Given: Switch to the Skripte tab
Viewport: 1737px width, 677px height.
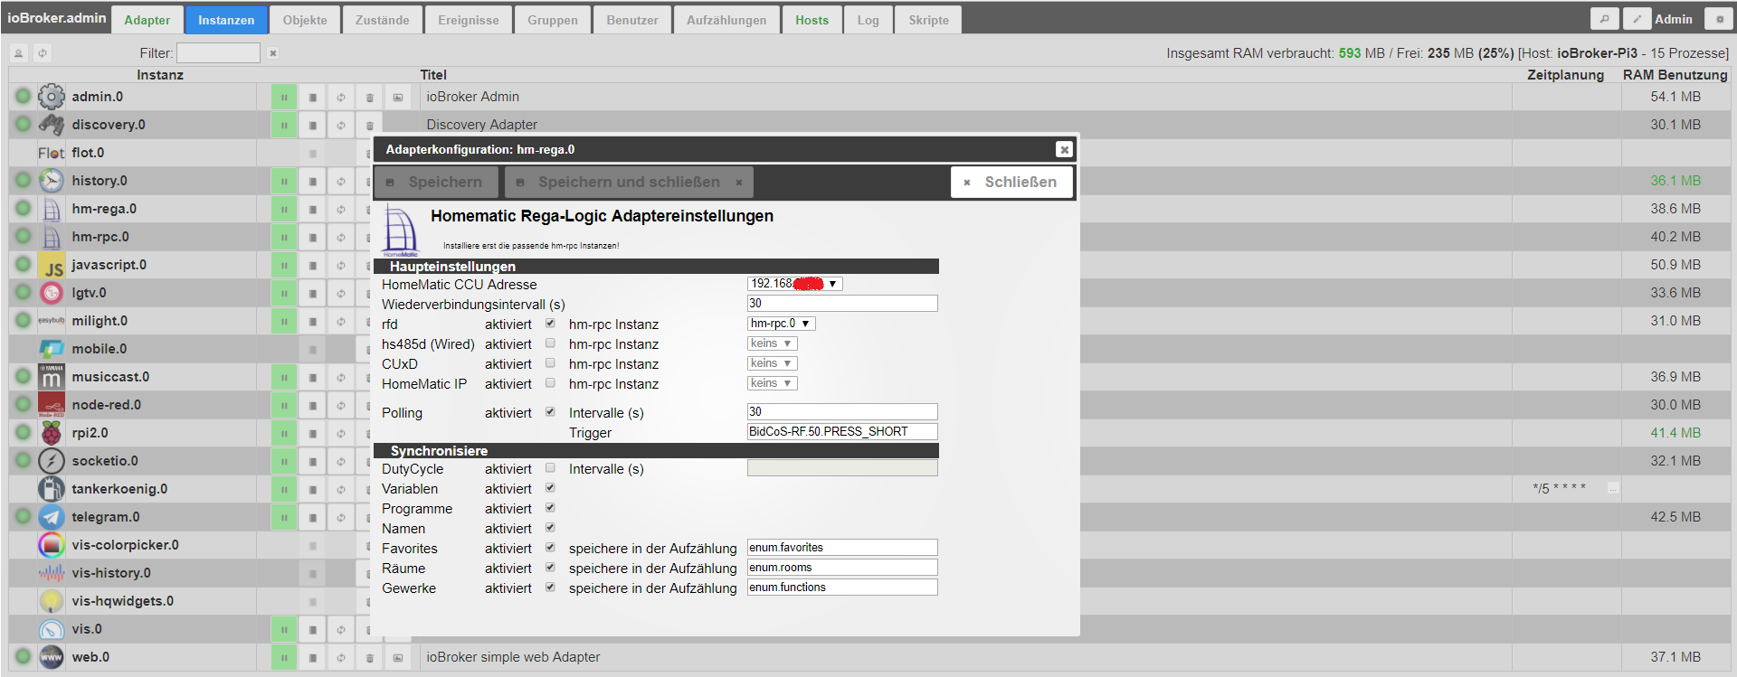Looking at the screenshot, I should click(x=928, y=20).
